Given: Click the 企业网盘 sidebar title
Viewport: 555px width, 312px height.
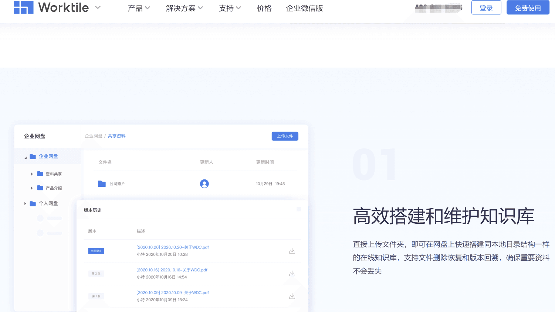Looking at the screenshot, I should click(35, 136).
